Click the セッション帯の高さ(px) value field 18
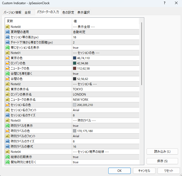 (106, 37)
